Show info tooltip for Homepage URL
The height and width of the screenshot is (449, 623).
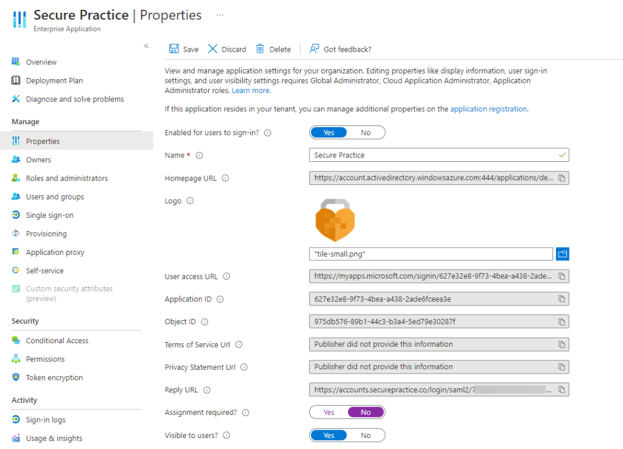pos(225,178)
